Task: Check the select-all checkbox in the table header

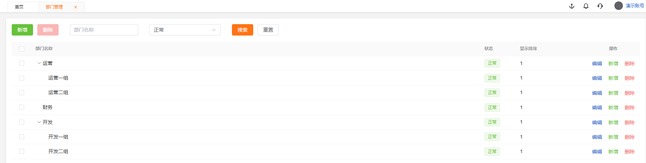Action: [x=22, y=49]
